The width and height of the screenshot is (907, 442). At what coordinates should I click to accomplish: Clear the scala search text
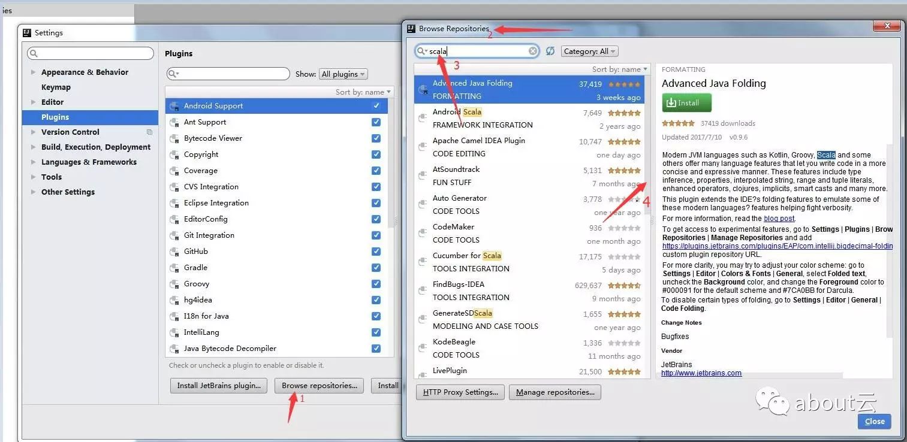tap(533, 51)
